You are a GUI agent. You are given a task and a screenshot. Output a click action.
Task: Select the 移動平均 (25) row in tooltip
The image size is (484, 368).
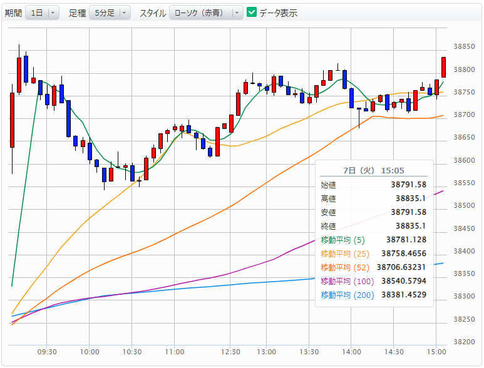point(373,253)
